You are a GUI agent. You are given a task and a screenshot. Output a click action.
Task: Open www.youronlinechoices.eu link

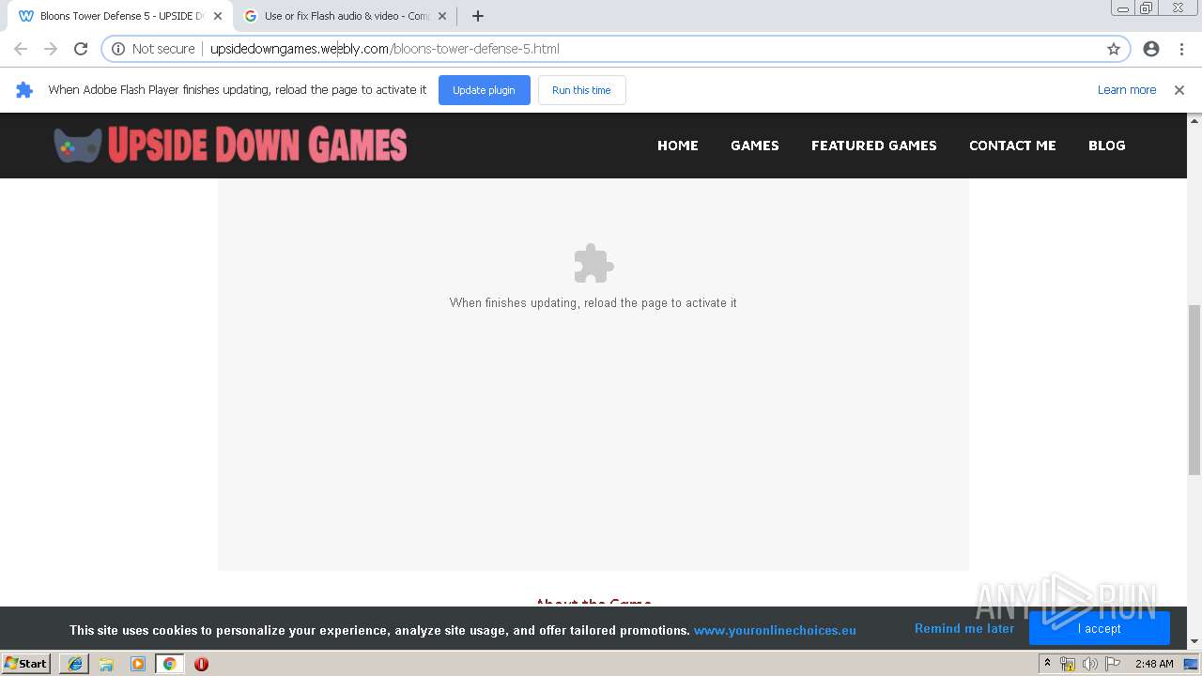coord(775,630)
